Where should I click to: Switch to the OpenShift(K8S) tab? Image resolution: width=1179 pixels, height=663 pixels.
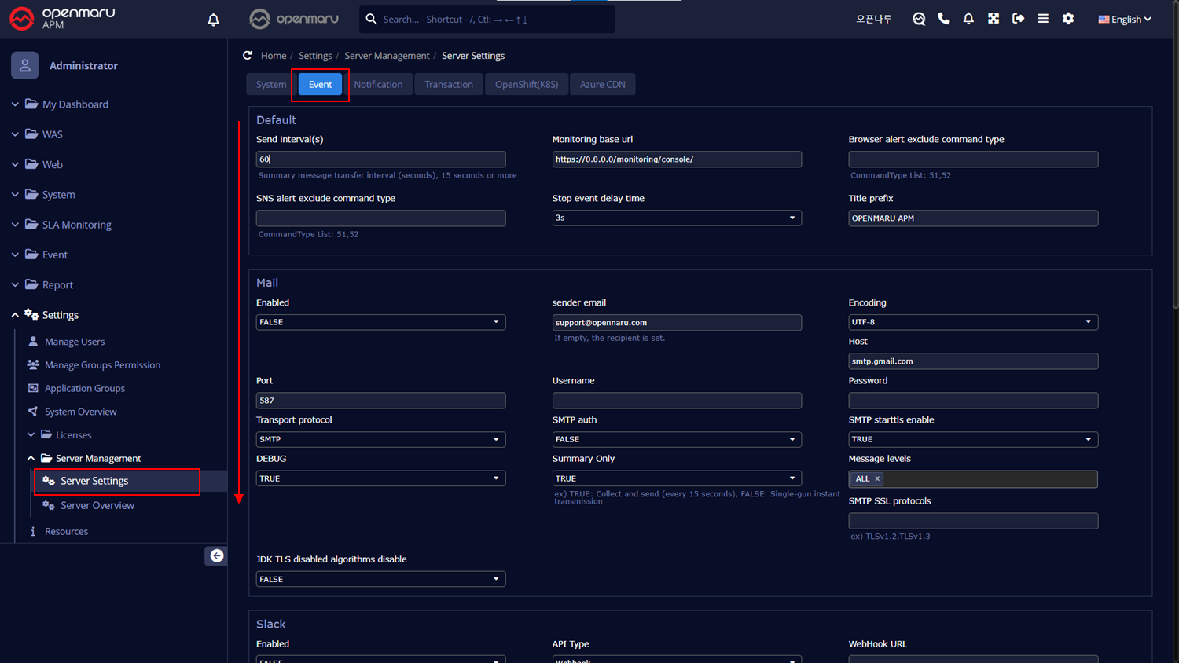(526, 85)
